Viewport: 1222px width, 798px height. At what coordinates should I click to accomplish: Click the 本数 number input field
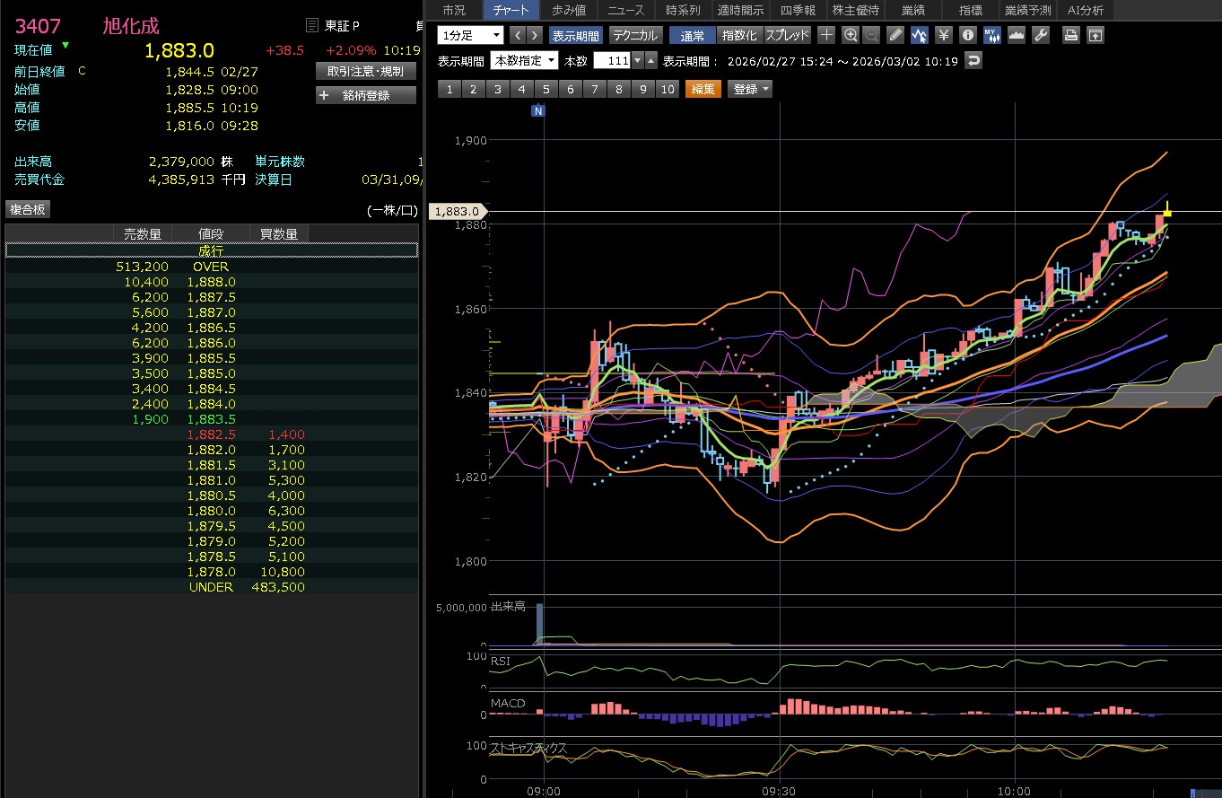(x=612, y=60)
